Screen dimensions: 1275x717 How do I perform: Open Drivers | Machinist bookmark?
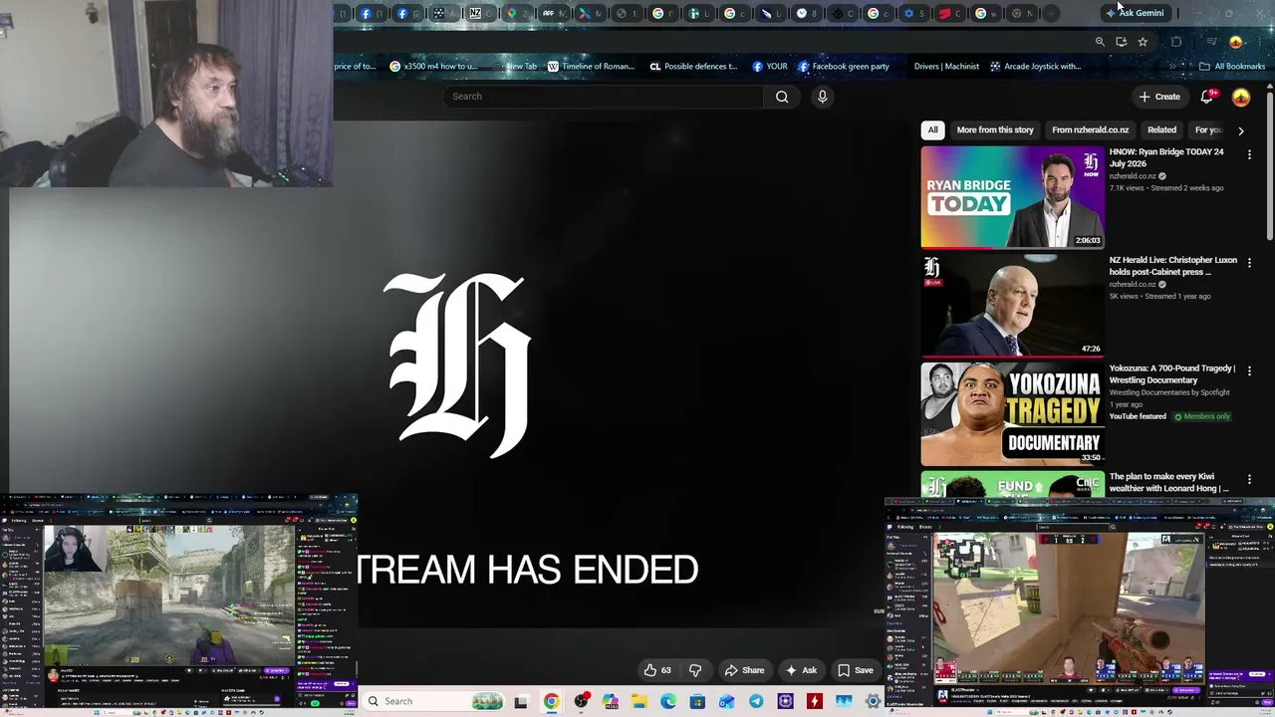946,67
